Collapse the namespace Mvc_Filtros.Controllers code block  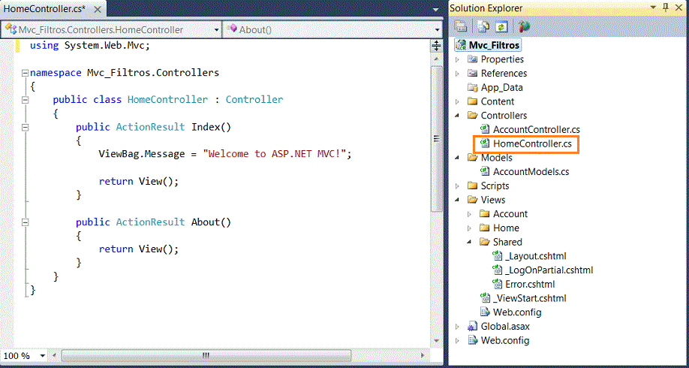[x=26, y=73]
